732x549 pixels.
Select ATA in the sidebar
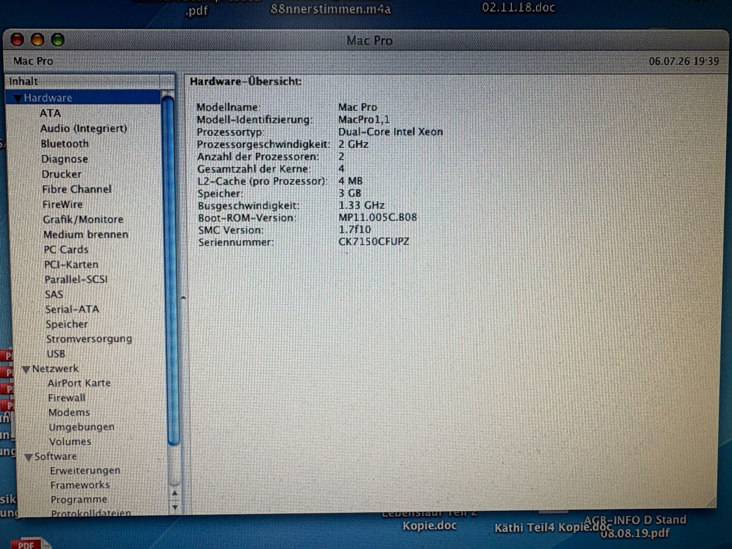coord(50,113)
